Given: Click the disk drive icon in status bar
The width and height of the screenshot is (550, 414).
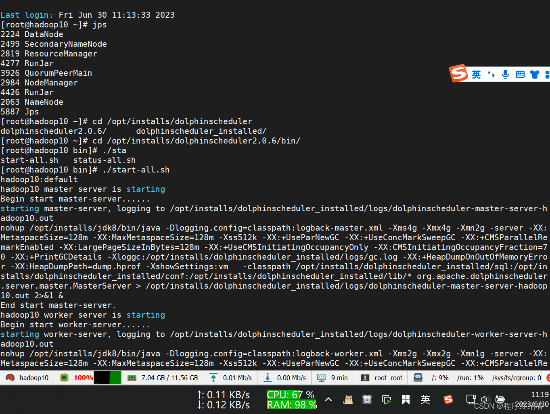Looking at the screenshot, I should coord(418,378).
